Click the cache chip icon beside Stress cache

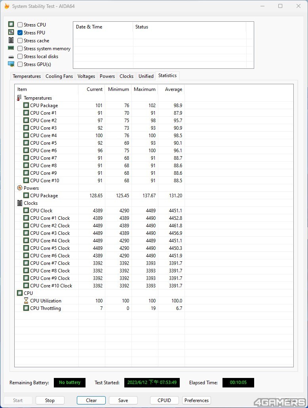point(11,40)
